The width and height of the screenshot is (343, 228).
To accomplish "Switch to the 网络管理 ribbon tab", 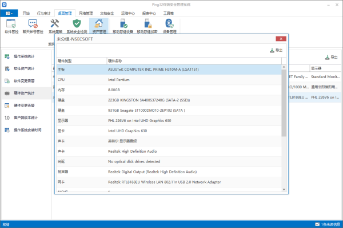I will 86,13.
